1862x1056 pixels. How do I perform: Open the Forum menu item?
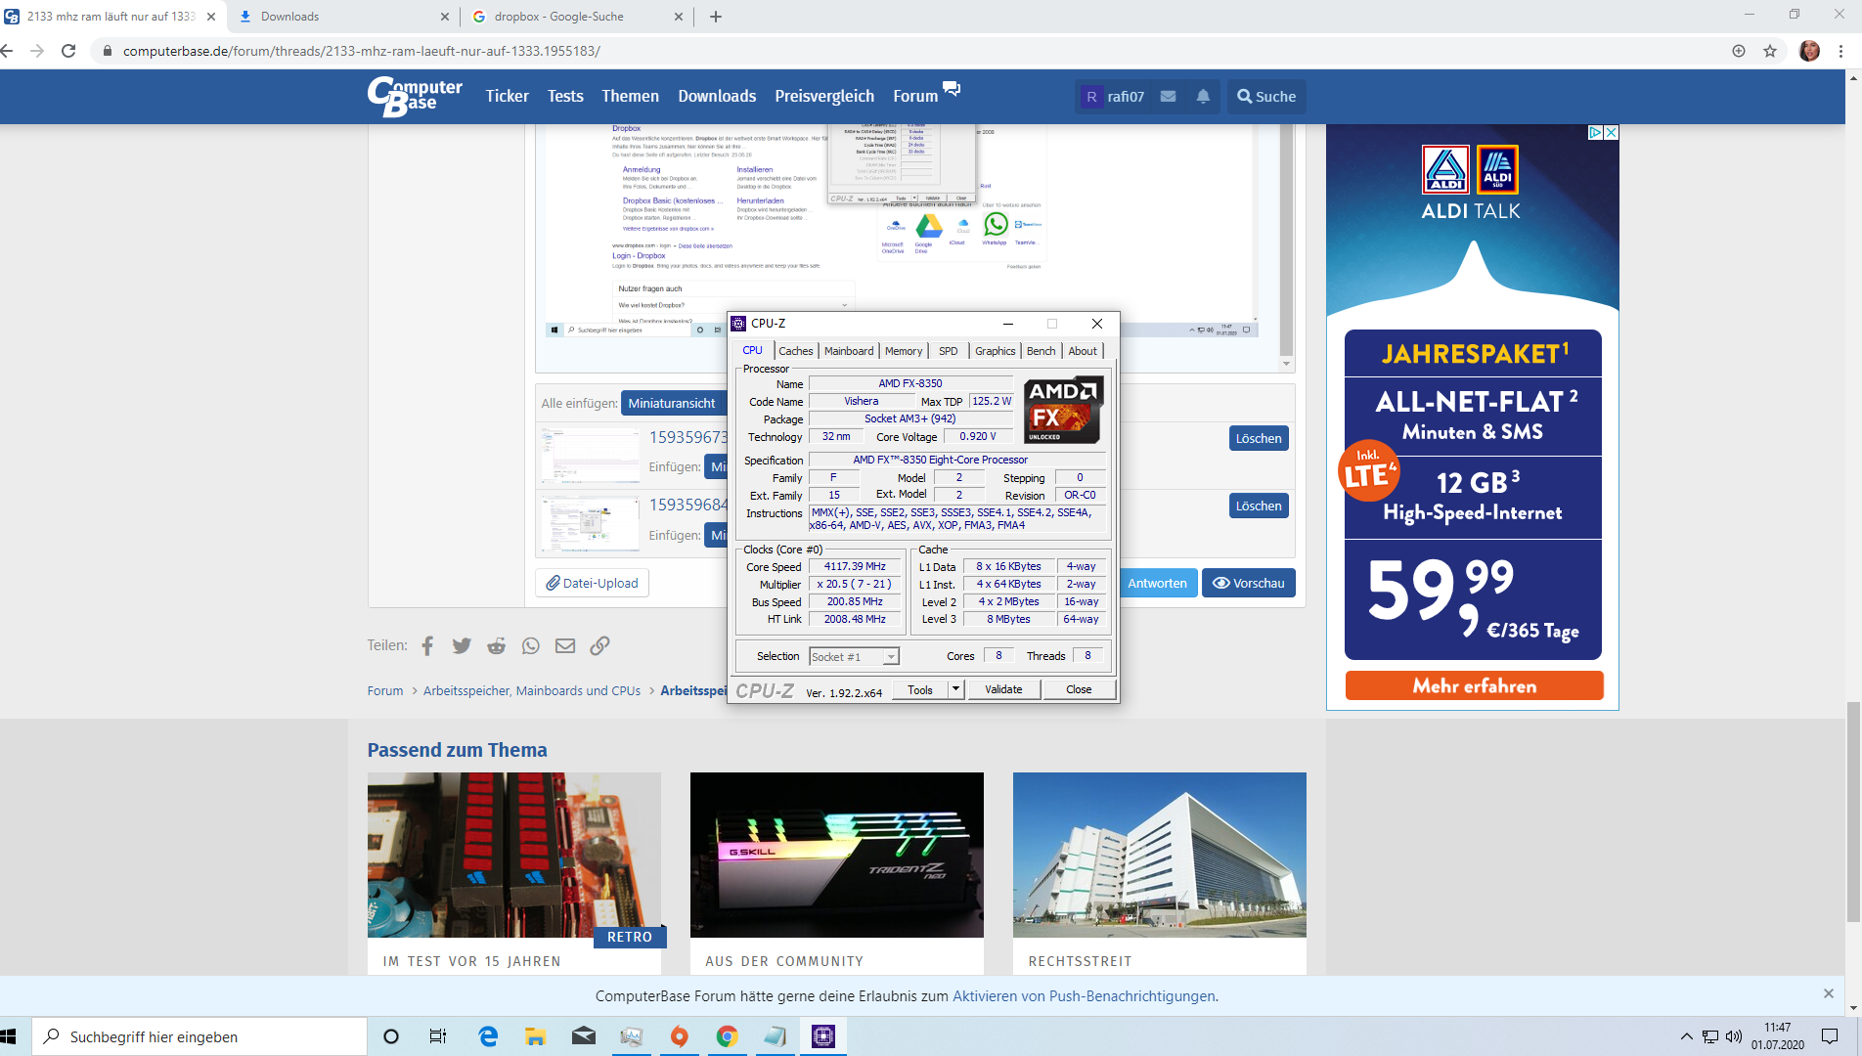click(x=915, y=96)
